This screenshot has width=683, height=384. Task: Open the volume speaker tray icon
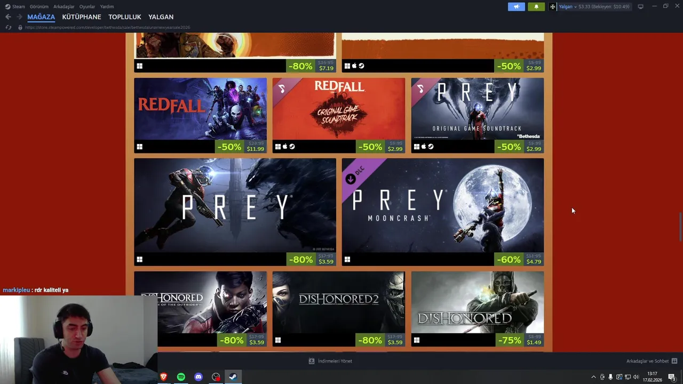(636, 377)
